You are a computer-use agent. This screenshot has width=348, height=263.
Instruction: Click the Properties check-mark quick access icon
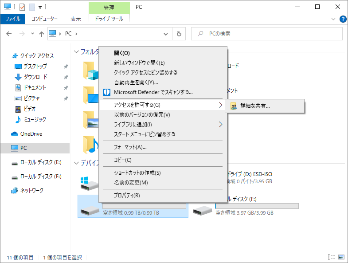tap(22, 7)
